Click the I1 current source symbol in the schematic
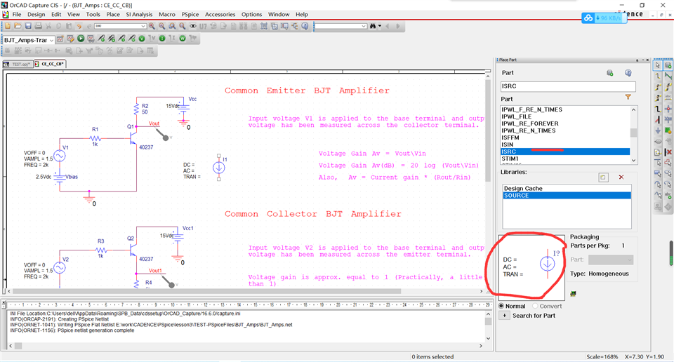Image resolution: width=674 pixels, height=362 pixels. click(x=219, y=168)
